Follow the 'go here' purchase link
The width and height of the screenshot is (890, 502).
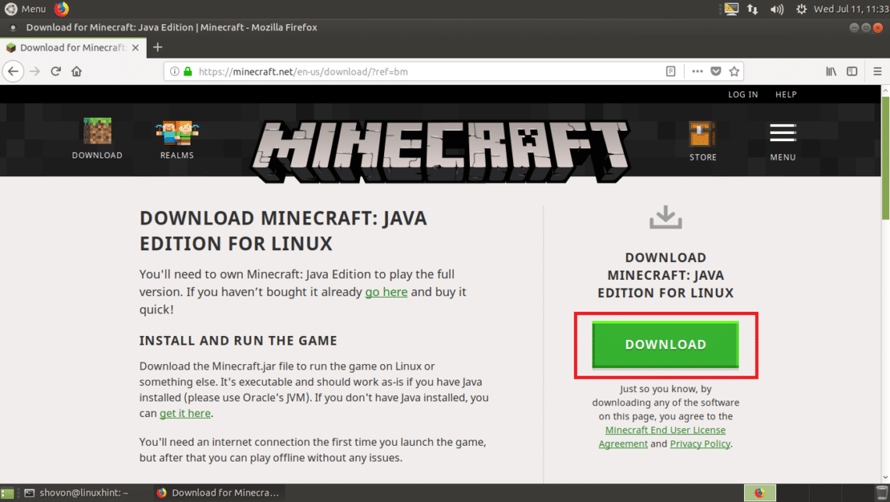[x=386, y=292]
